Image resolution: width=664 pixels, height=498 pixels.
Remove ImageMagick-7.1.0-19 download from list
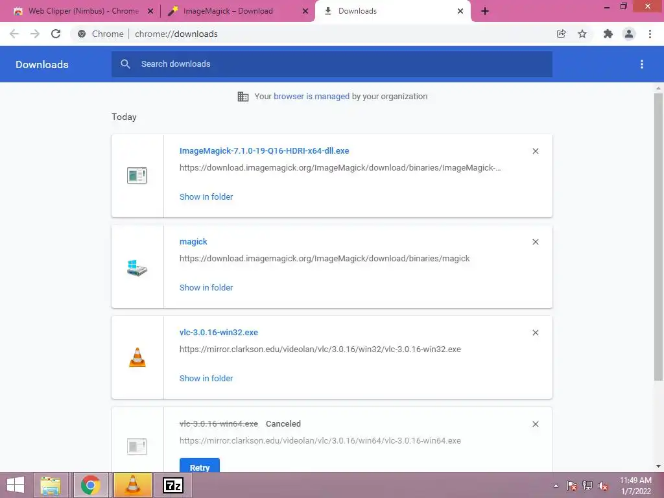[x=535, y=151]
